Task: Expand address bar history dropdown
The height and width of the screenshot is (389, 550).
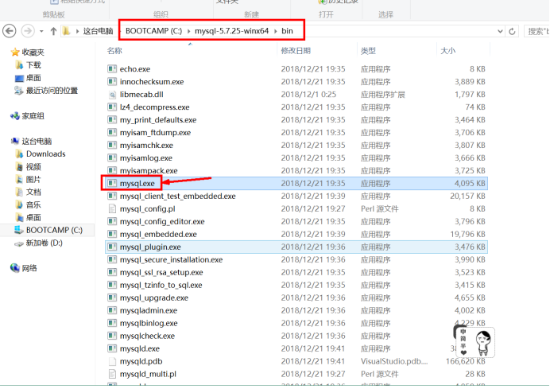Action: (500, 31)
